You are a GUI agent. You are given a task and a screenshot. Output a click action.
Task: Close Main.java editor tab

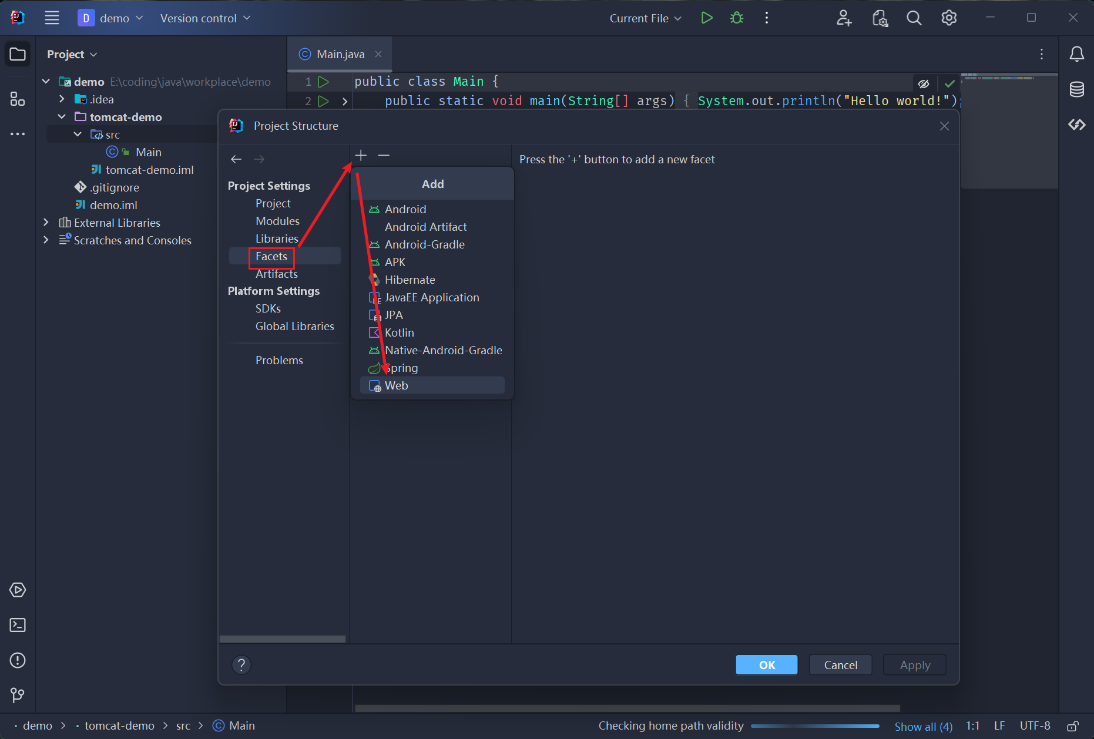click(378, 54)
